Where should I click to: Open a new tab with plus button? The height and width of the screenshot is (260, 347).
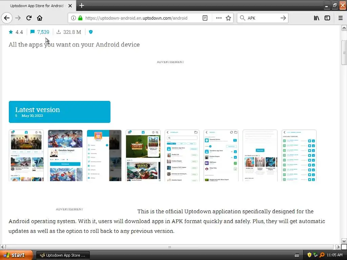(82, 5)
